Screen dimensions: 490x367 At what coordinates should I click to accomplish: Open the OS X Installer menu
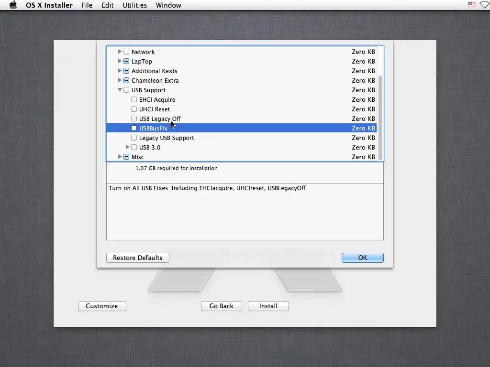pos(49,5)
